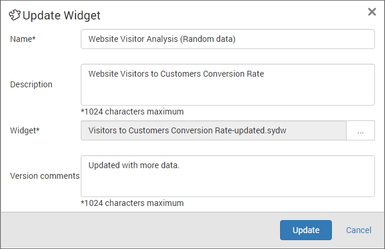Place cursor in 'Updated with more data.' text

click(x=134, y=165)
